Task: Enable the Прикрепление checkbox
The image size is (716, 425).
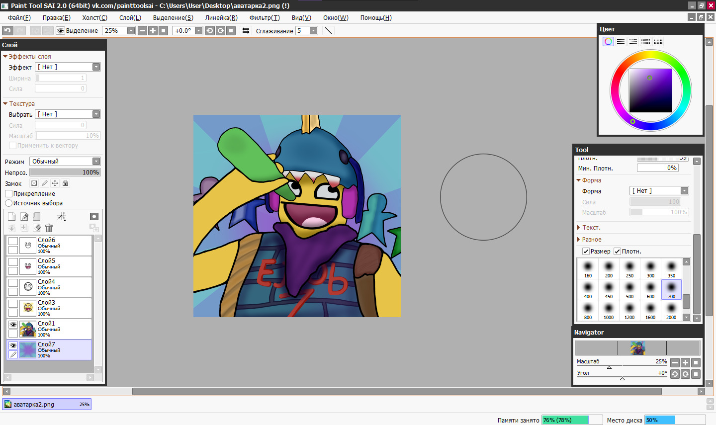Action: (9, 194)
